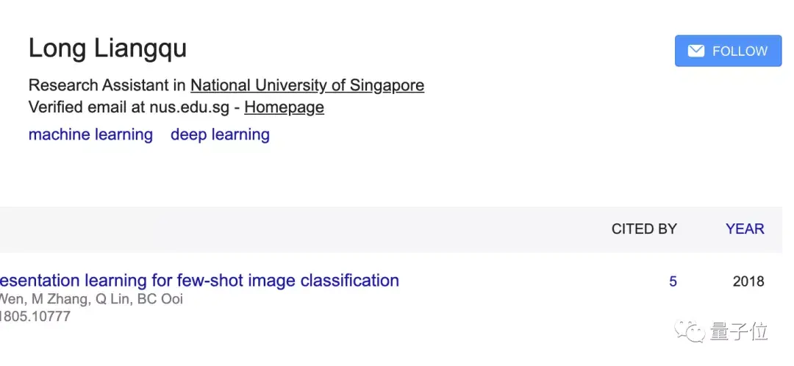
Task: Open the National University of Singapore link
Action: coord(307,85)
